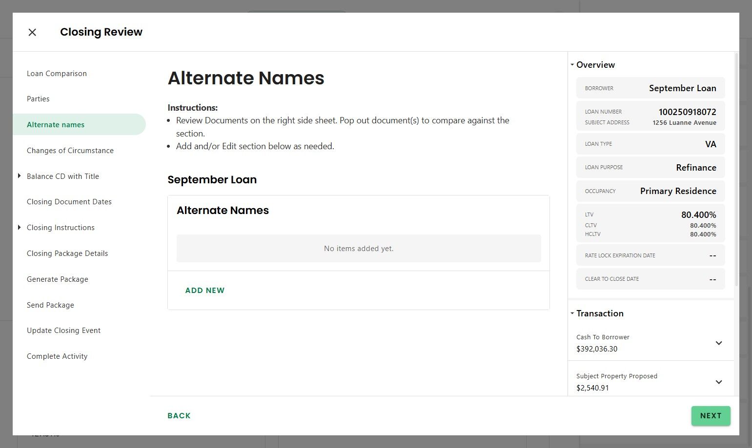Expand the Closing Instructions tree arrow
Image resolution: width=752 pixels, height=448 pixels.
[x=20, y=227]
